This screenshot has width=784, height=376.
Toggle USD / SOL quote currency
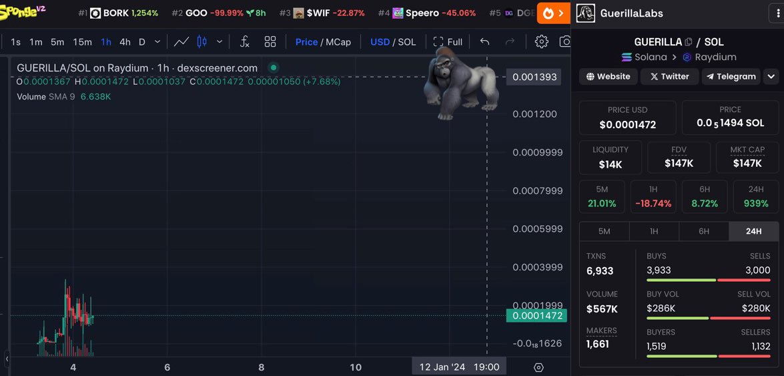(x=393, y=42)
